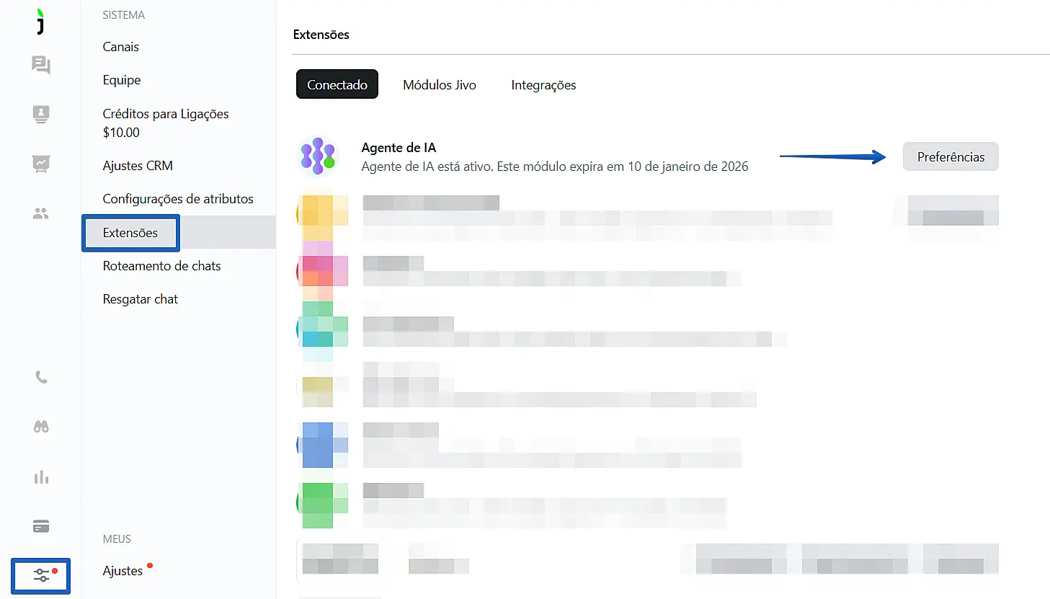The image size is (1050, 599).
Task: Open the team members people icon
Action: pyautogui.click(x=41, y=213)
